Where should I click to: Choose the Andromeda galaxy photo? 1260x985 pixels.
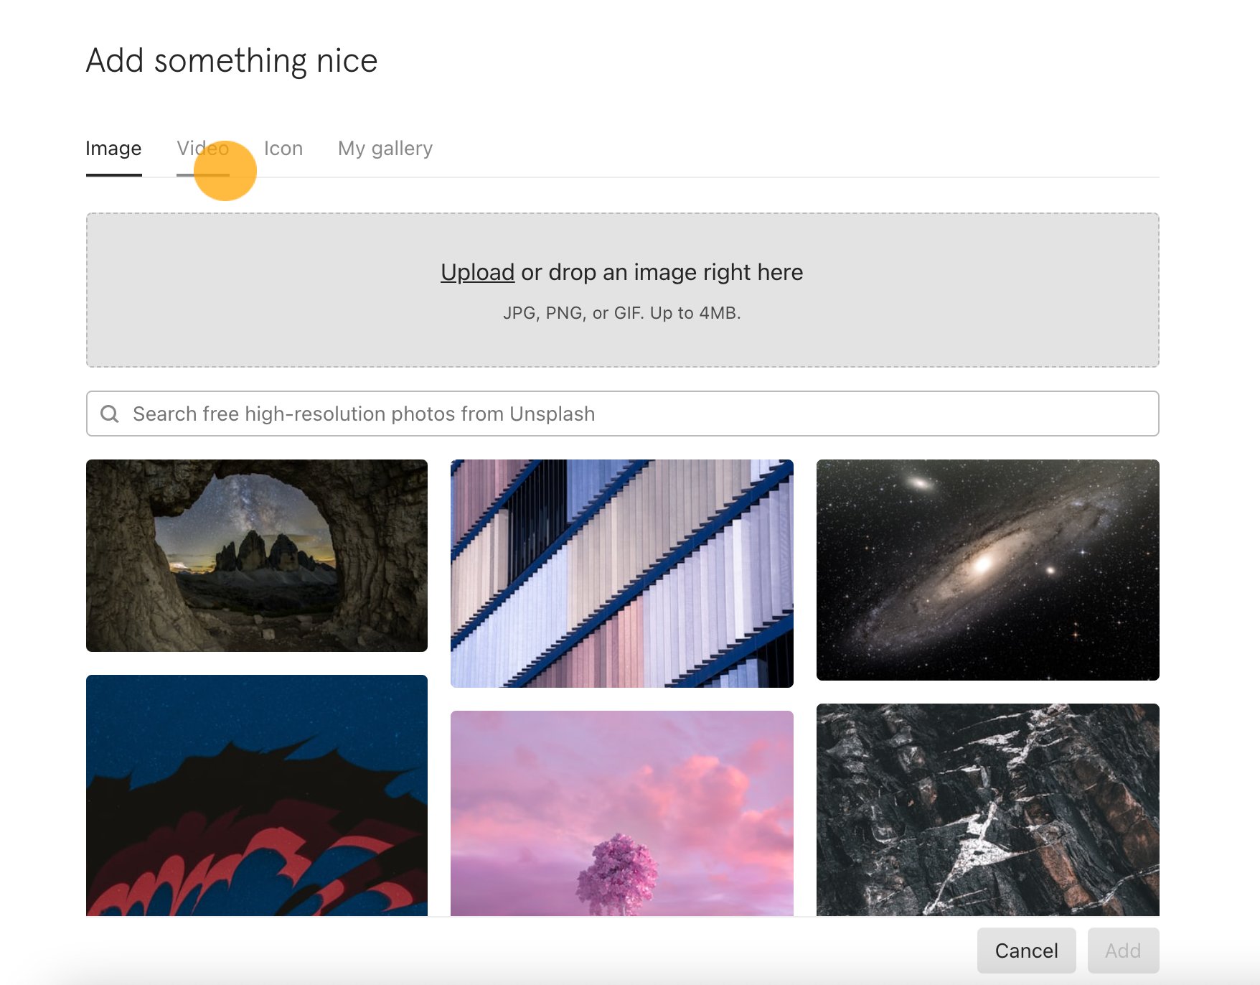(988, 570)
